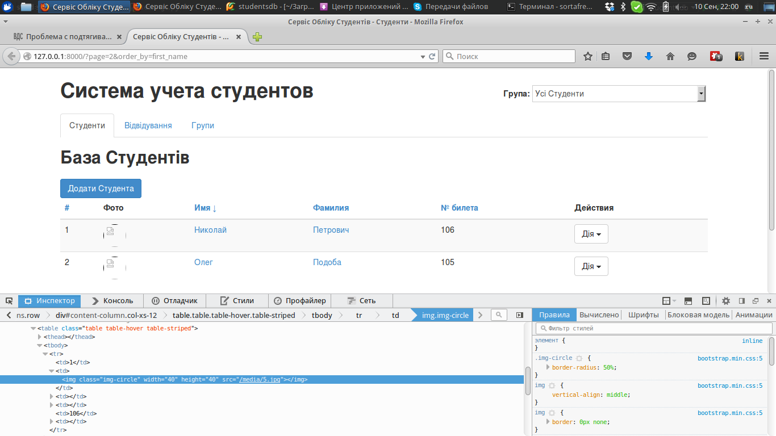This screenshot has height=436, width=776.
Task: Open the URL bar history dropdown arrow
Action: point(422,57)
